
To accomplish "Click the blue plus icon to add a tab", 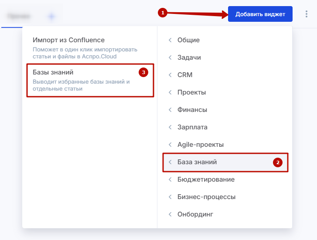I will pos(51,17).
